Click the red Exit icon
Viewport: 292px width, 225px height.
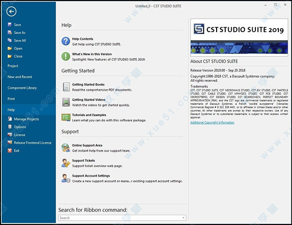coord(10,151)
